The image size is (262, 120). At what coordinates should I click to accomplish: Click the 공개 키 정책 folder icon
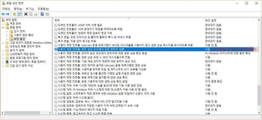coord(7,50)
